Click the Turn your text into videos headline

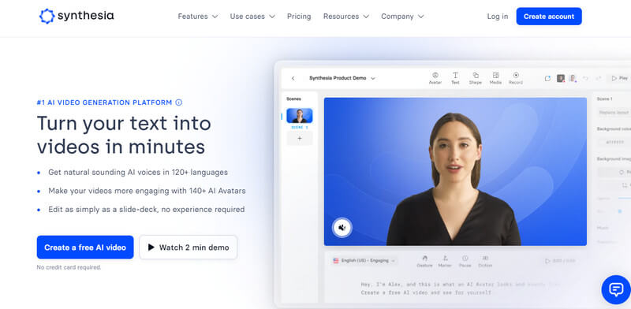pos(124,135)
